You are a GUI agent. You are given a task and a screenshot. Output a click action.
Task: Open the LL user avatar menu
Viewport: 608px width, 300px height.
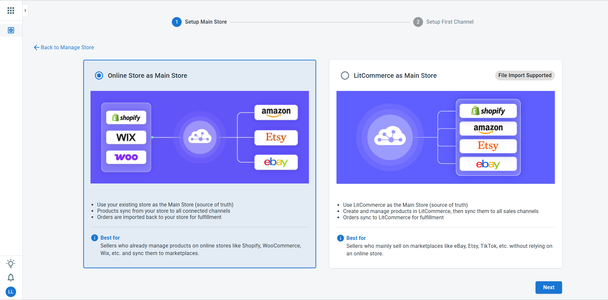[x=11, y=292]
